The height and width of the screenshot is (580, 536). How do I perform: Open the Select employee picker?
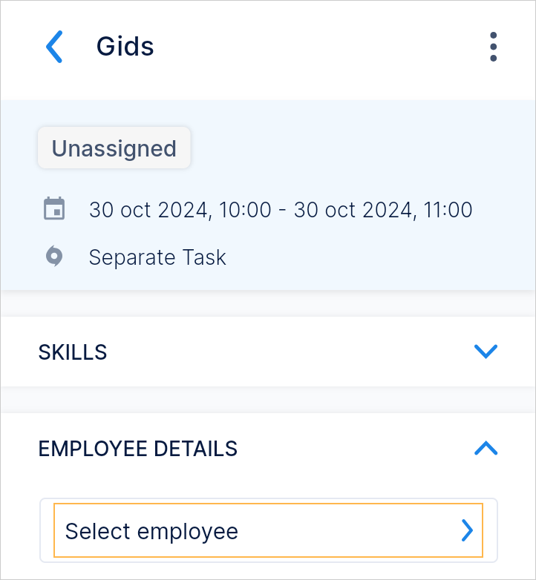(268, 530)
